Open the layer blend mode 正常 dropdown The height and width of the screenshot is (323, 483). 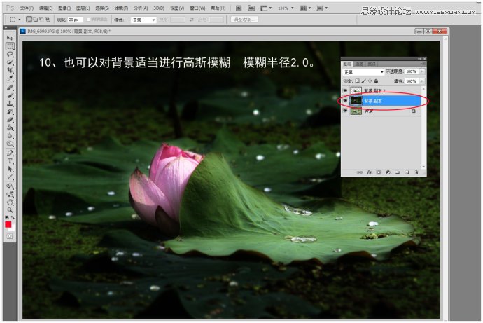pyautogui.click(x=363, y=71)
